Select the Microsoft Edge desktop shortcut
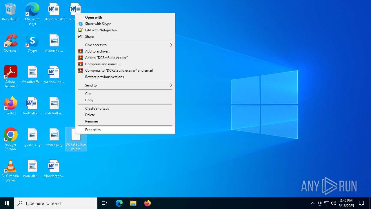 (x=32, y=14)
